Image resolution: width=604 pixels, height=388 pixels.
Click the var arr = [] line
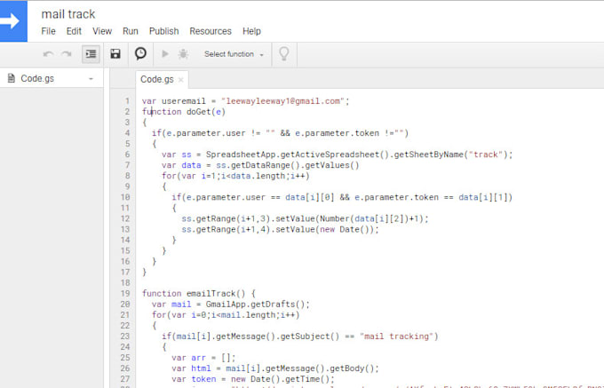pos(203,358)
